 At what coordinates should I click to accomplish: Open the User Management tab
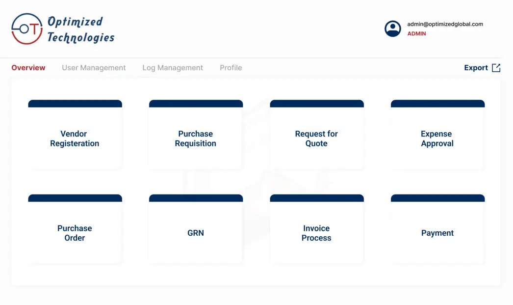(x=94, y=68)
